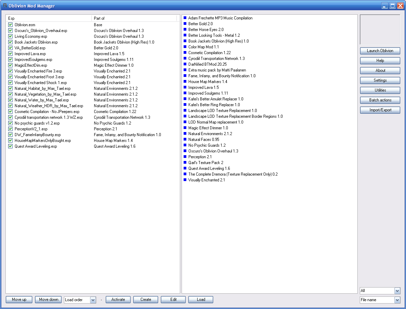Screen dimensions: 406x309
Task: Click the blue square icon beside Visually Enchanted 2.1 mod
Action: [x=185, y=180]
